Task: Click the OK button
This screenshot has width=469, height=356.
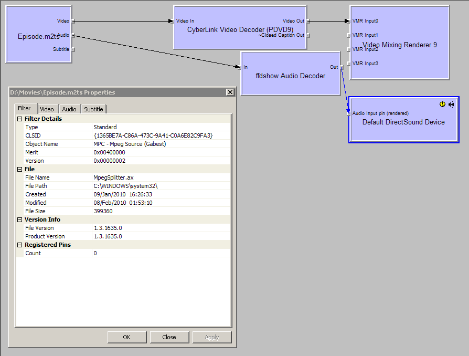Action: [x=127, y=337]
